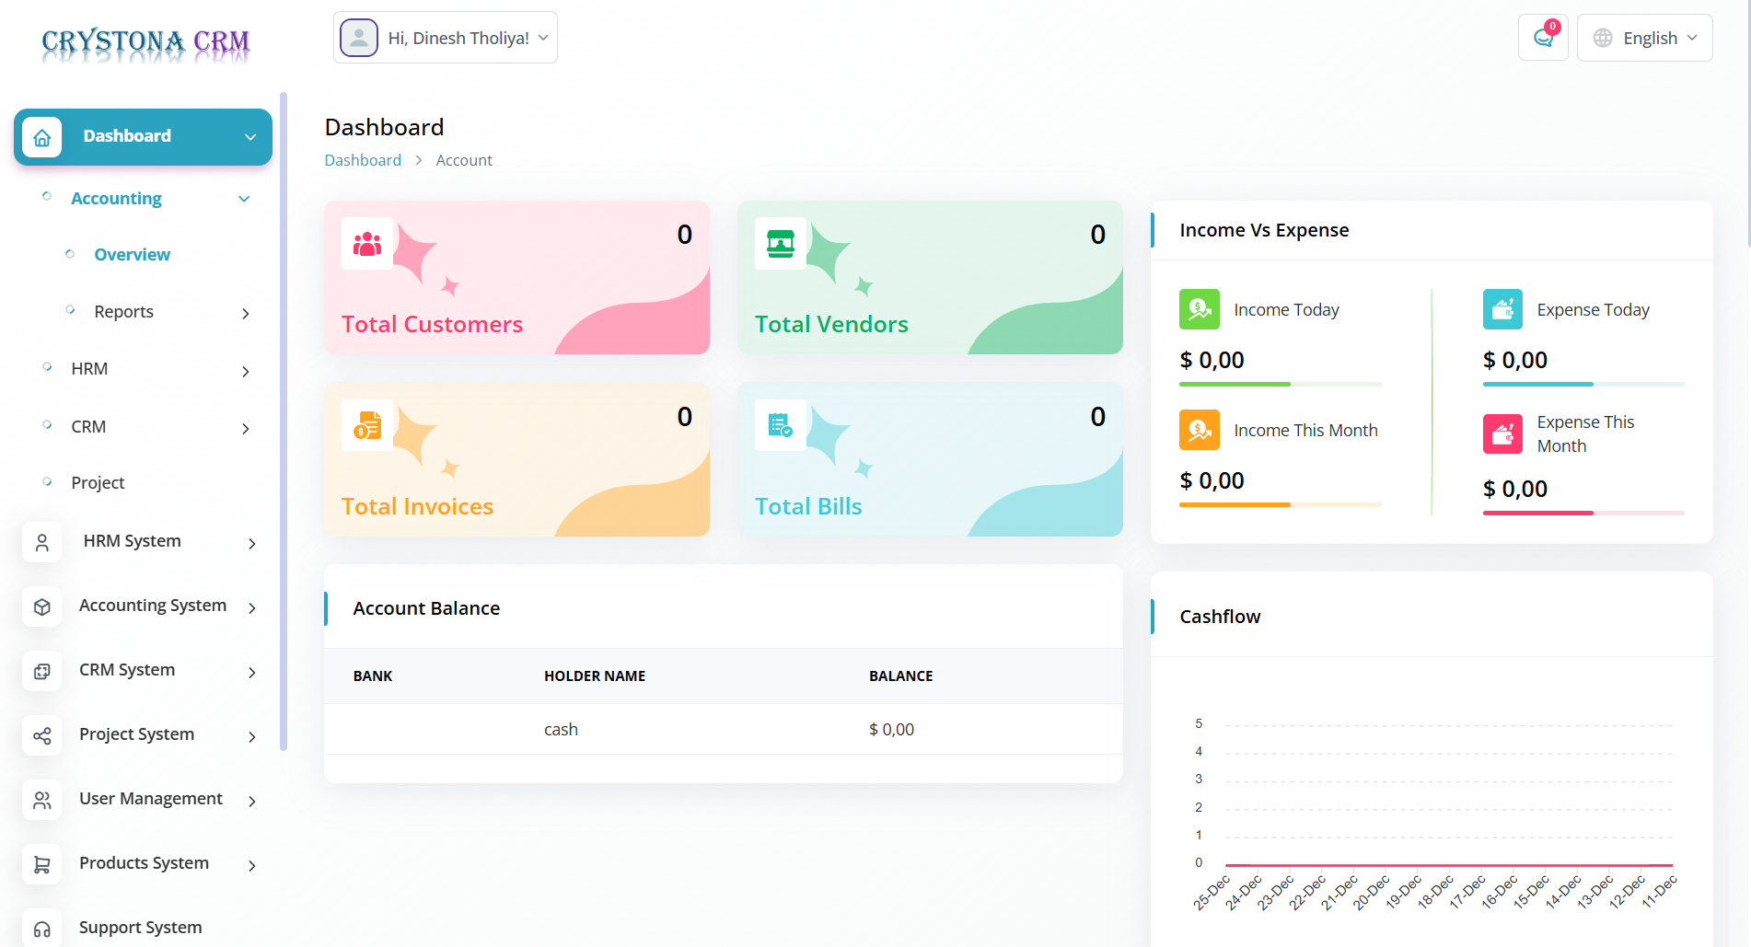Screen dimensions: 1751x947
Task: Expand the Reports submenu
Action: tap(245, 313)
